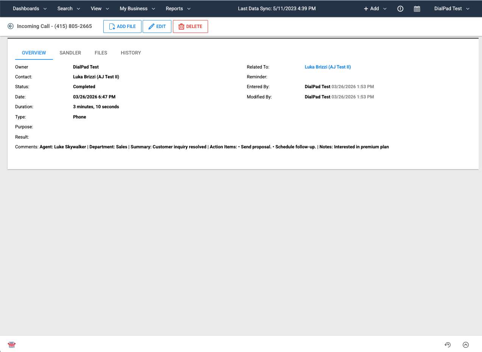Screen dimensions: 482x352
Task: Click the Status value Completed
Action: pyautogui.click(x=84, y=87)
